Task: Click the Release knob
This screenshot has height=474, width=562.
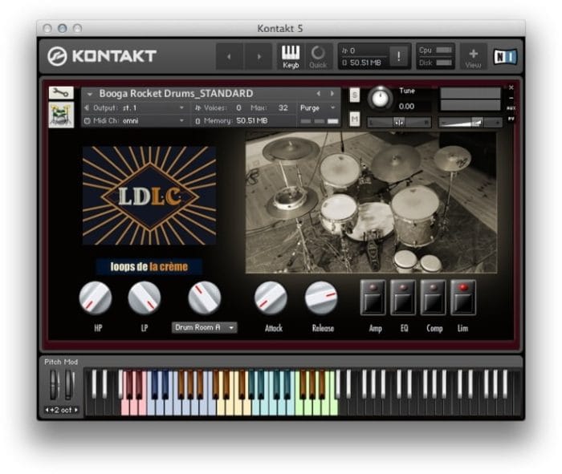Action: coord(321,298)
